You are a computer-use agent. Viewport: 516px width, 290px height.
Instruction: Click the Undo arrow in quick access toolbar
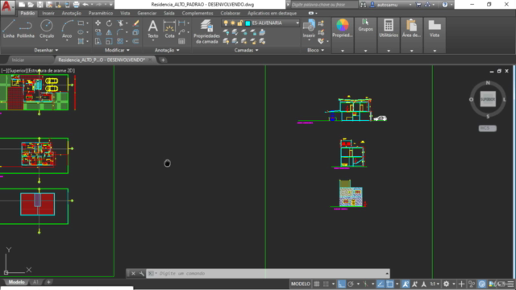point(85,5)
